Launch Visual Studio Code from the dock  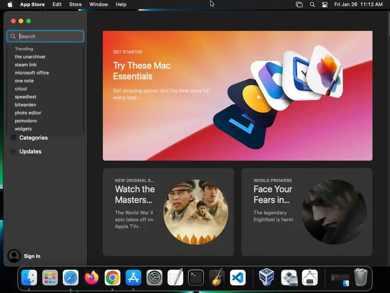(x=238, y=278)
